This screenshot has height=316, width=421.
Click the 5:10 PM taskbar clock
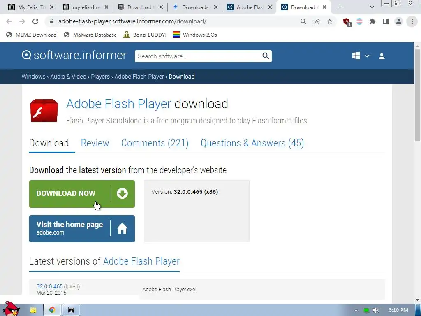pyautogui.click(x=398, y=310)
